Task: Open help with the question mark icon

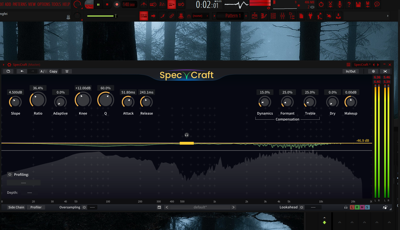Action: (349, 4)
